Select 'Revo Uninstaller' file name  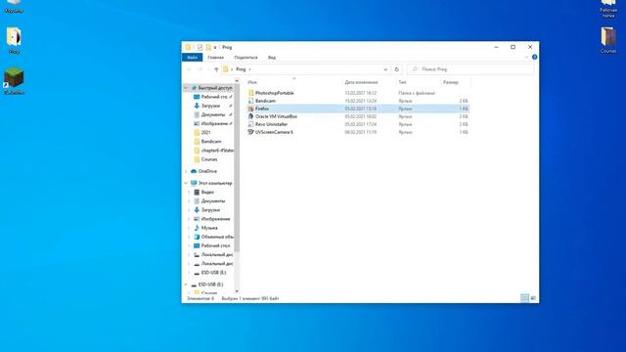coord(272,124)
